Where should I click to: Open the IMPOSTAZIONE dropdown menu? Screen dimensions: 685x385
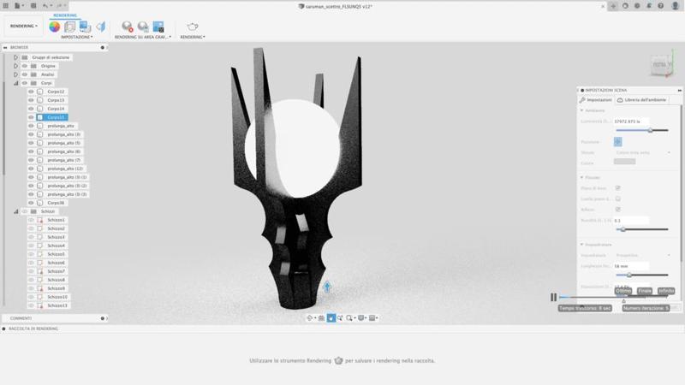[x=77, y=38]
